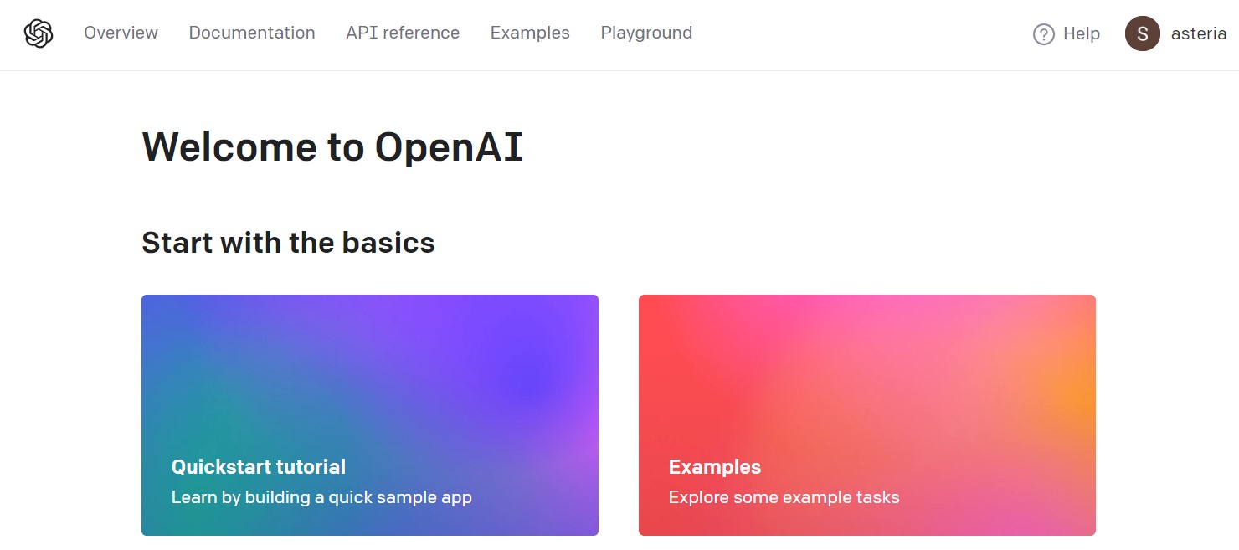Click the 'Welcome to OpenAI' heading
This screenshot has width=1239, height=550.
pos(332,147)
